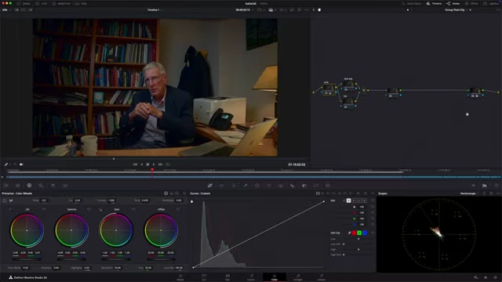Click the Saturation value field

pos(118,268)
